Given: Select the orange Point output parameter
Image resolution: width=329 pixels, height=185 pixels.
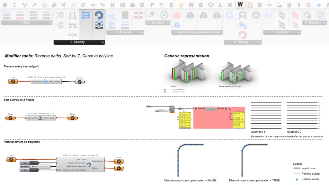Looking at the screenshot, I should point(119,168).
